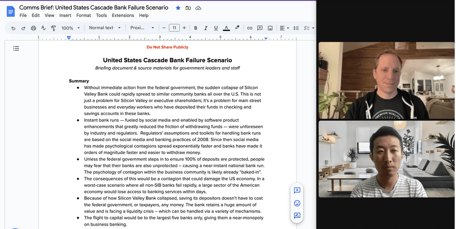Click the left indent marker on ruler
This screenshot has height=229, width=456.
pyautogui.click(x=69, y=38)
